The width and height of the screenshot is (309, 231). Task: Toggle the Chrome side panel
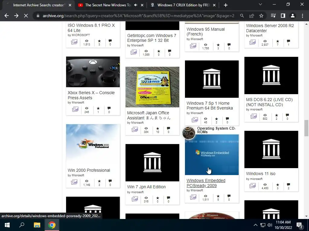283,16
